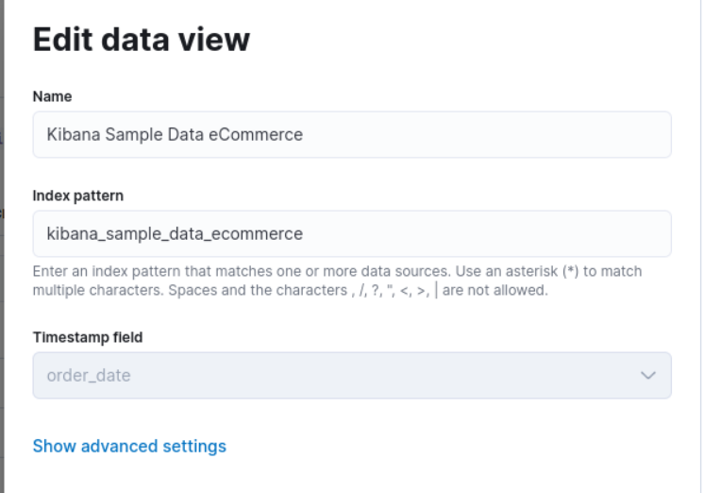Open the Timestamp field dropdown
This screenshot has height=493, width=704.
click(x=351, y=375)
